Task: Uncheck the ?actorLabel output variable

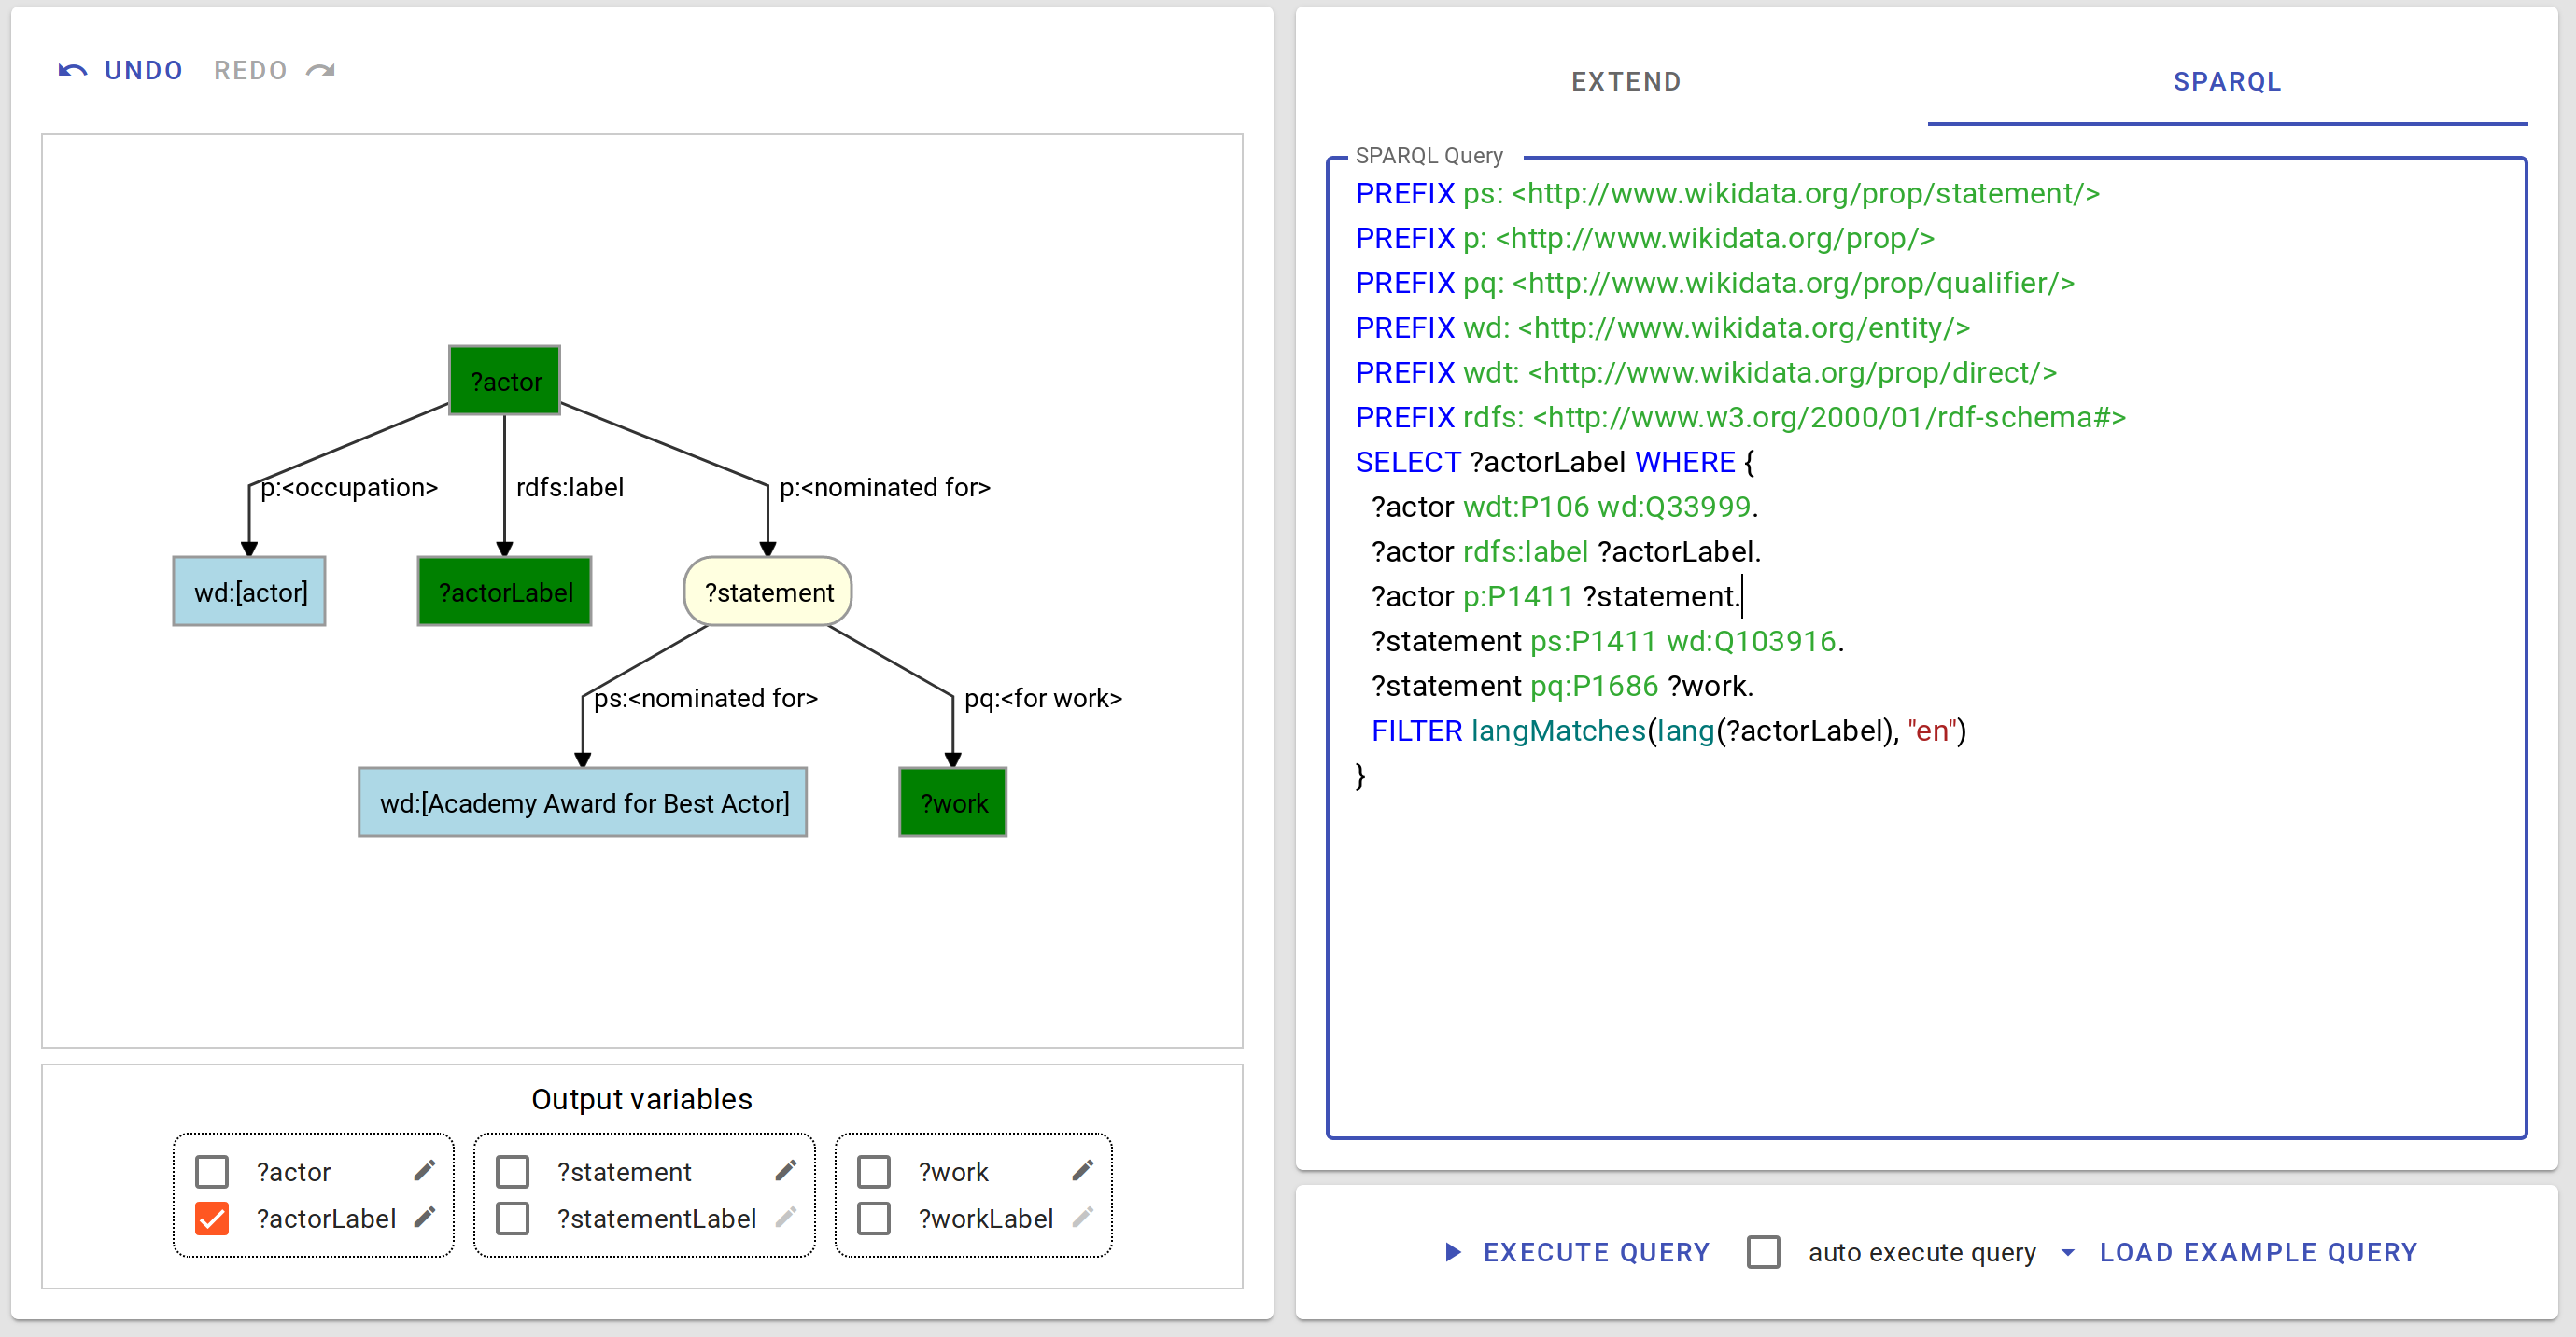Action: click(212, 1219)
